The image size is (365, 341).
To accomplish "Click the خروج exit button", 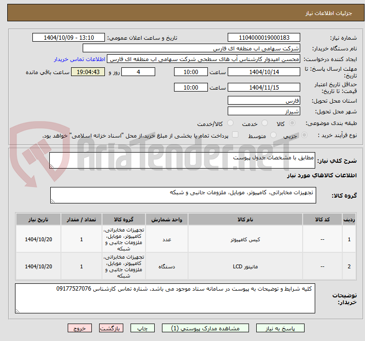I will pyautogui.click(x=80, y=328).
